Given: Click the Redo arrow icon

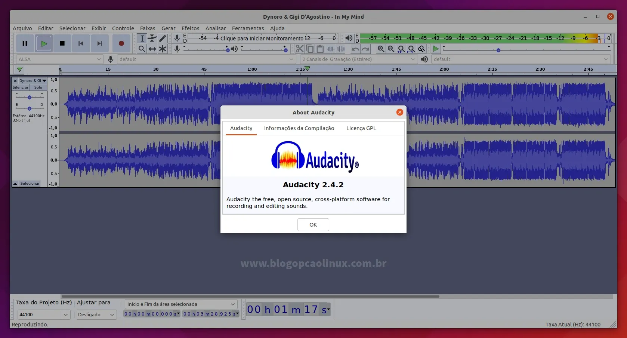Looking at the screenshot, I should 365,49.
